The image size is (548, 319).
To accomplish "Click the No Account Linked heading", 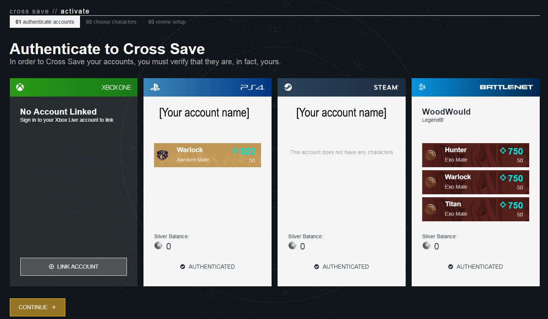I will click(58, 112).
